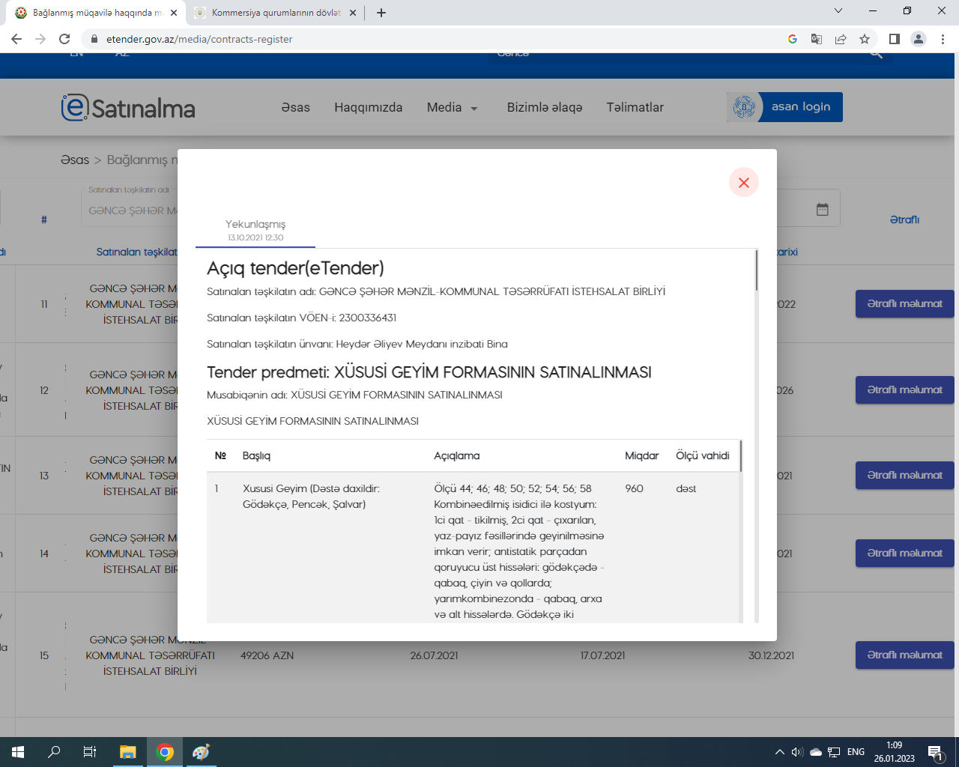Open the Chrome profile avatar
Image resolution: width=959 pixels, height=767 pixels.
click(918, 39)
